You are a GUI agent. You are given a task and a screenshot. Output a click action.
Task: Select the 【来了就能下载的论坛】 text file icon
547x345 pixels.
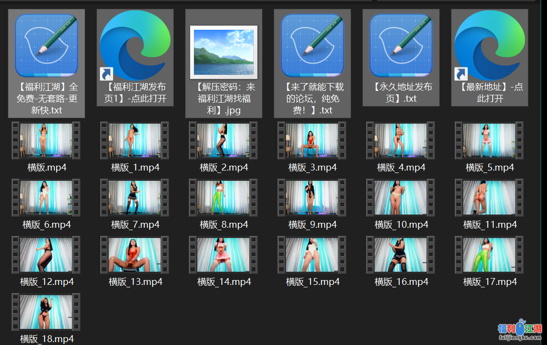tap(312, 45)
